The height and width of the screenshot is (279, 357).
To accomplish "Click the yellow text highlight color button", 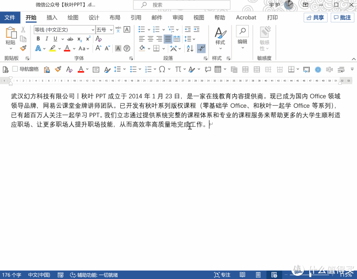I will tap(52, 48).
